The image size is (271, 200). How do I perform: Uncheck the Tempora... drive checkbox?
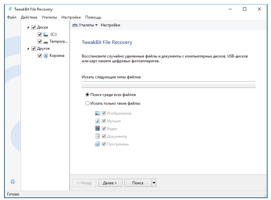pyautogui.click(x=40, y=42)
